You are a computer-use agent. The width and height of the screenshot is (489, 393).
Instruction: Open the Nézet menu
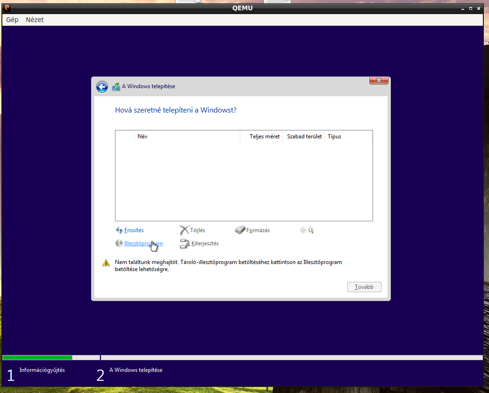35,20
